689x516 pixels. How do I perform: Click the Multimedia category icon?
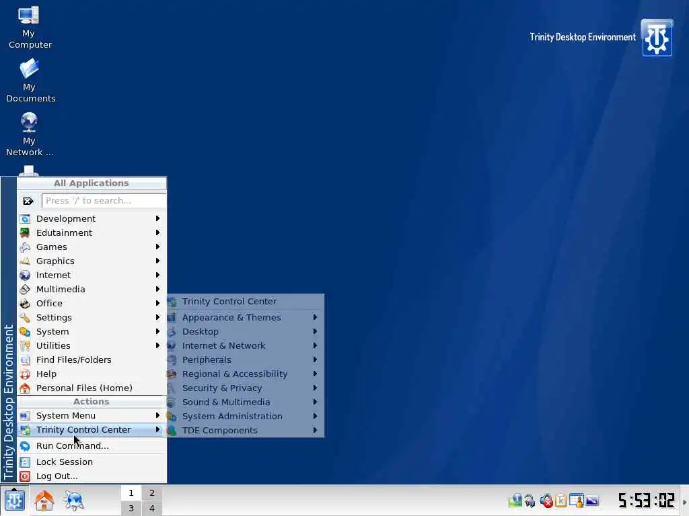pos(25,289)
